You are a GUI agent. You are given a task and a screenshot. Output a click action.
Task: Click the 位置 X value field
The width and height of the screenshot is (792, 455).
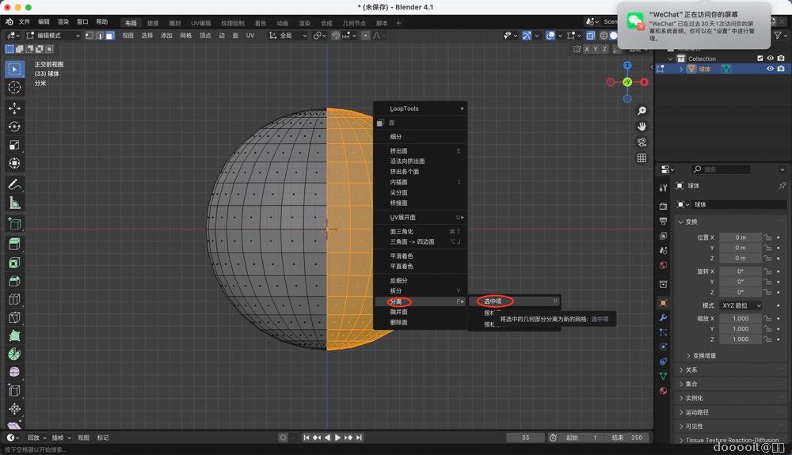click(741, 237)
